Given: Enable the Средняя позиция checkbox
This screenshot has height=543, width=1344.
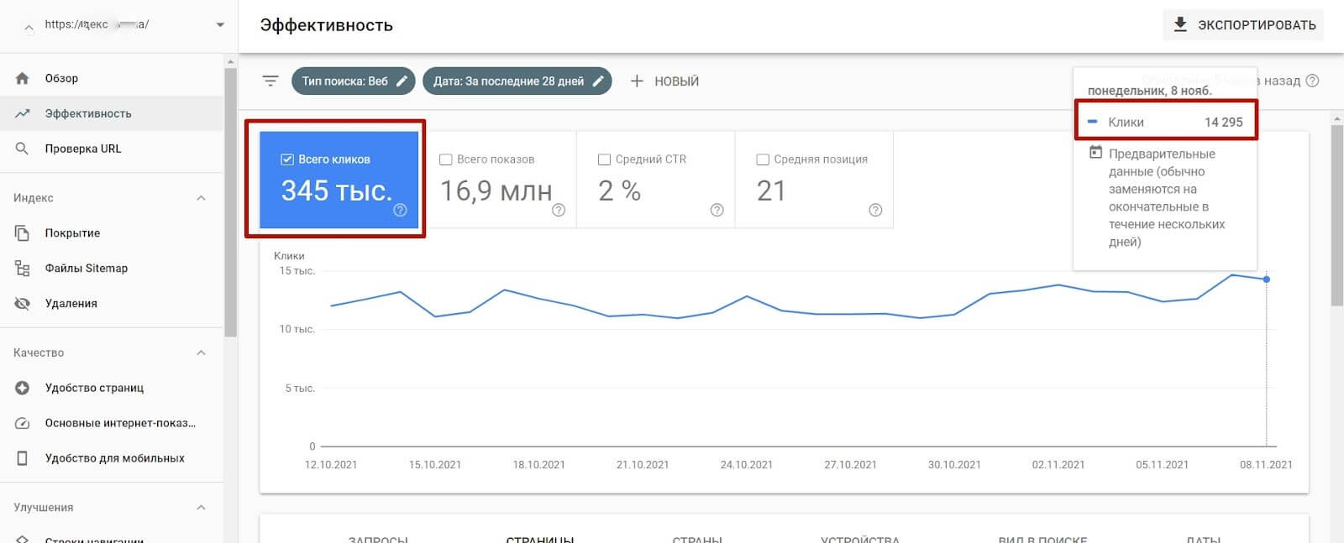Looking at the screenshot, I should point(763,159).
